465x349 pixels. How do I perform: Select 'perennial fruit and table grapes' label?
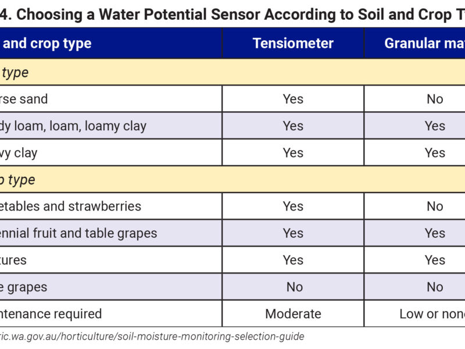79,233
